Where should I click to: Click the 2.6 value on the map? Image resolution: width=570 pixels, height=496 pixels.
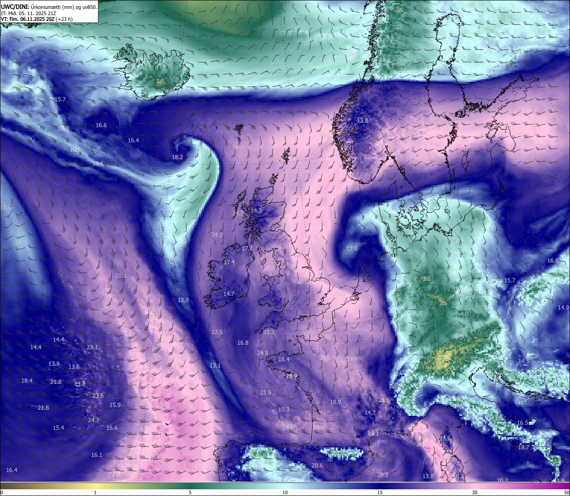click(x=443, y=303)
